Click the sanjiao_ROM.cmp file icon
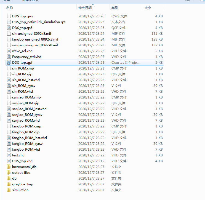 pos(9,97)
